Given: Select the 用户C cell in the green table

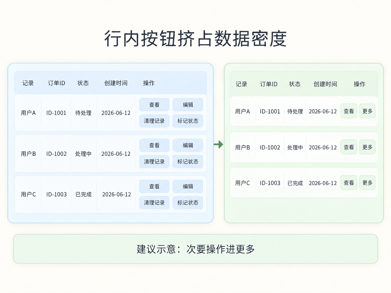Looking at the screenshot, I should pos(242,183).
